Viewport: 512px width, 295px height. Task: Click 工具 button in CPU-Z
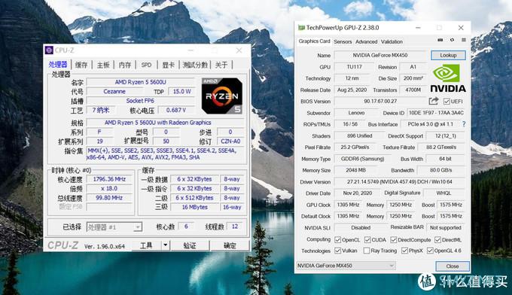click(x=146, y=245)
